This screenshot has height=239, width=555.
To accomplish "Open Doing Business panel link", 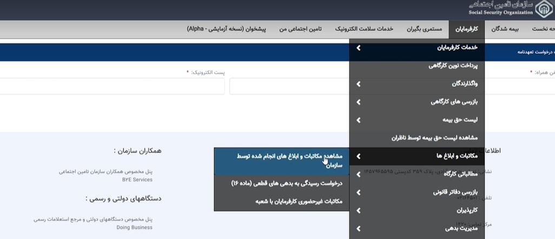I will (x=135, y=227).
